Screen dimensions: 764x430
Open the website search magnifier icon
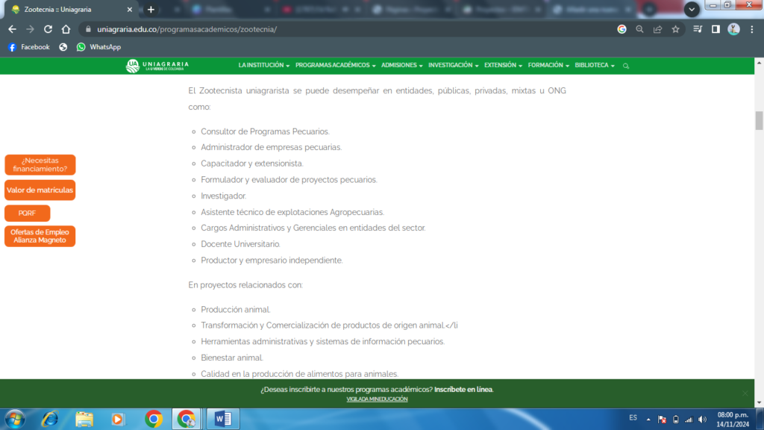(626, 66)
